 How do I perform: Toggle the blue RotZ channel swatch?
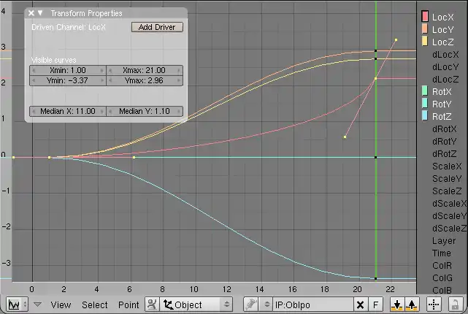[425, 116]
